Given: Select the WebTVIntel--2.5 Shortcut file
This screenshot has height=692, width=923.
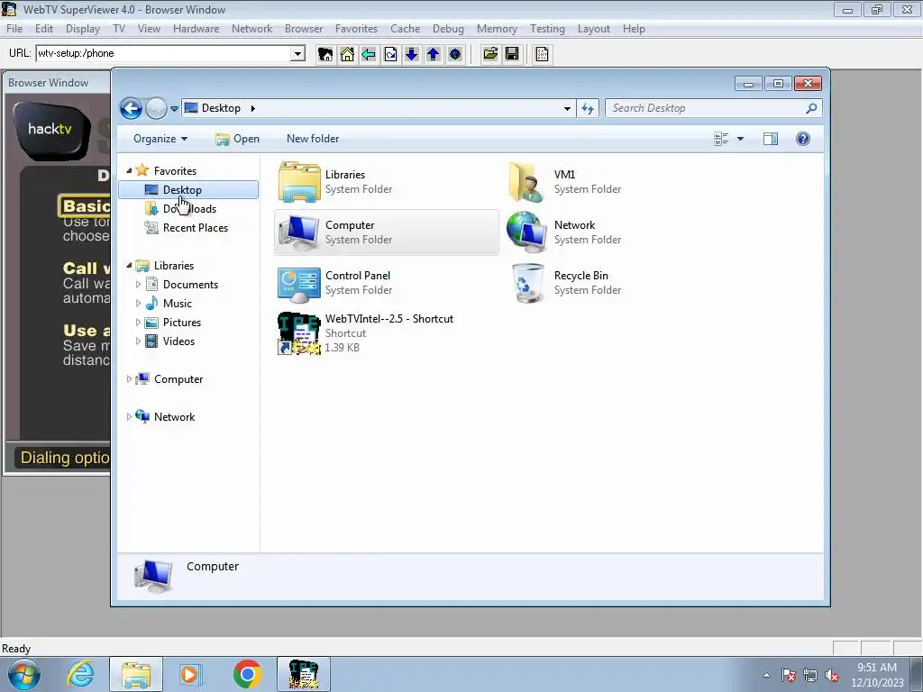Looking at the screenshot, I should click(x=386, y=333).
